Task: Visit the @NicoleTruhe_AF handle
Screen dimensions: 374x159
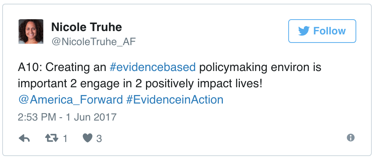Action: pyautogui.click(x=93, y=42)
